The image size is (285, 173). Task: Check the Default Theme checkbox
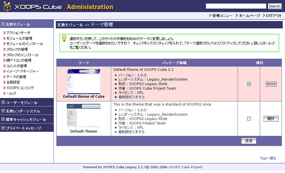pos(249,119)
